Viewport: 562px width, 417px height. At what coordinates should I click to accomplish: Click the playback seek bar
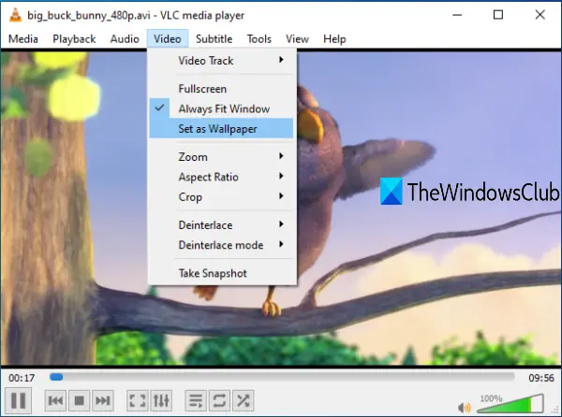282,377
